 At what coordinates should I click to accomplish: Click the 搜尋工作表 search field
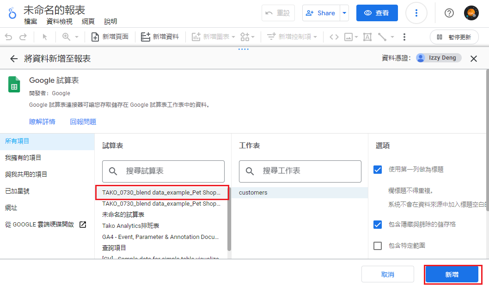(300, 171)
